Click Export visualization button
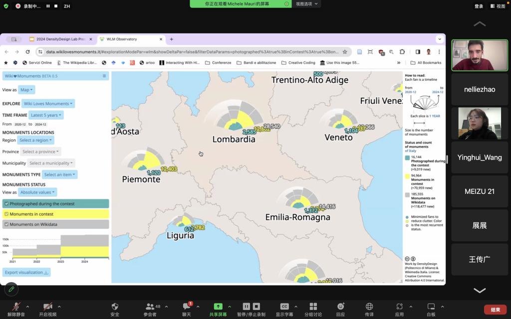 pyautogui.click(x=27, y=273)
